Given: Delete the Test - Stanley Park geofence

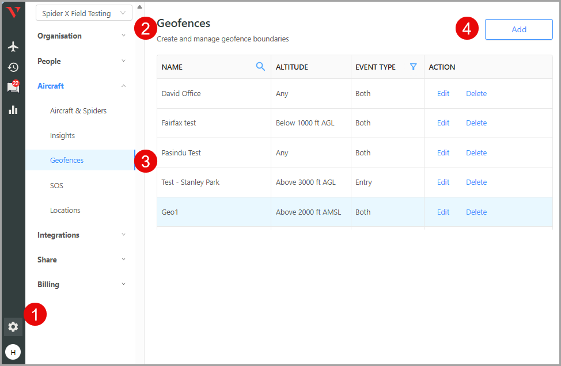Looking at the screenshot, I should [x=476, y=182].
